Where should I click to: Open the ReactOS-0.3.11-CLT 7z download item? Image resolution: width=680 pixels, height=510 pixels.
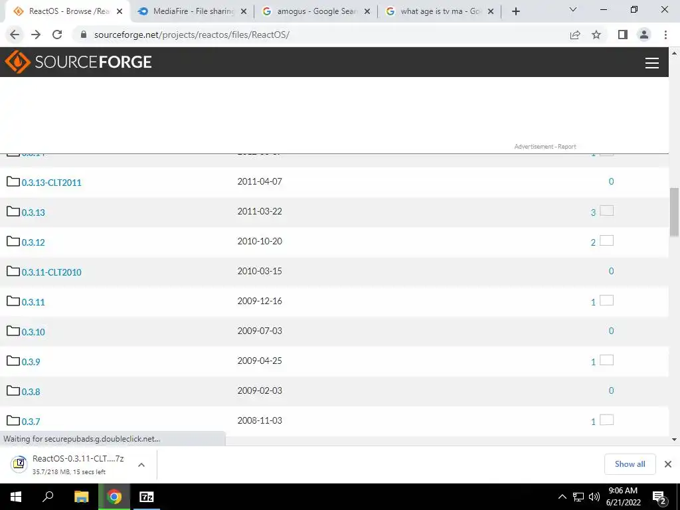[x=78, y=464]
